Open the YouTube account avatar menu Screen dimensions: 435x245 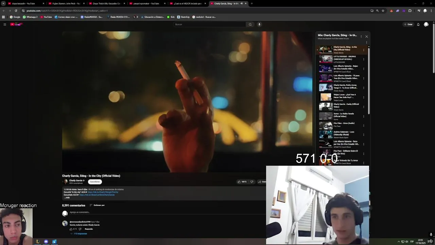426,24
